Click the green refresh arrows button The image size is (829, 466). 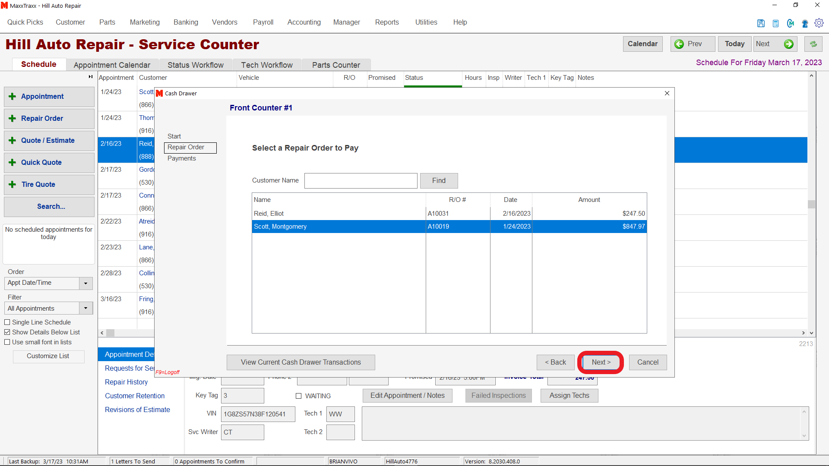tap(813, 44)
